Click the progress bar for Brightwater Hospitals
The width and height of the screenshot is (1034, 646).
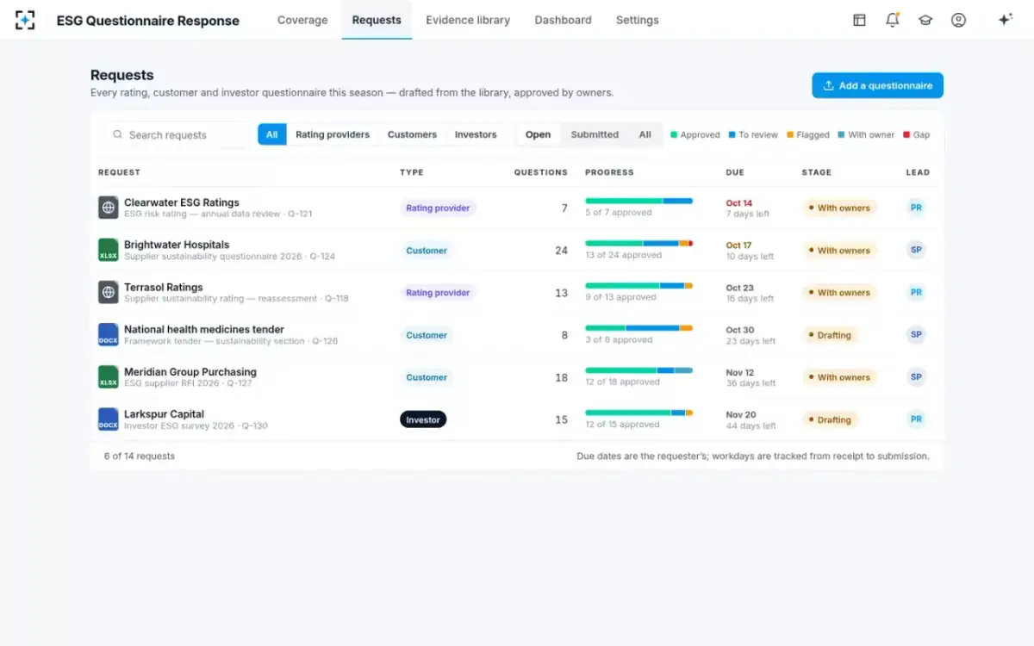(x=638, y=244)
